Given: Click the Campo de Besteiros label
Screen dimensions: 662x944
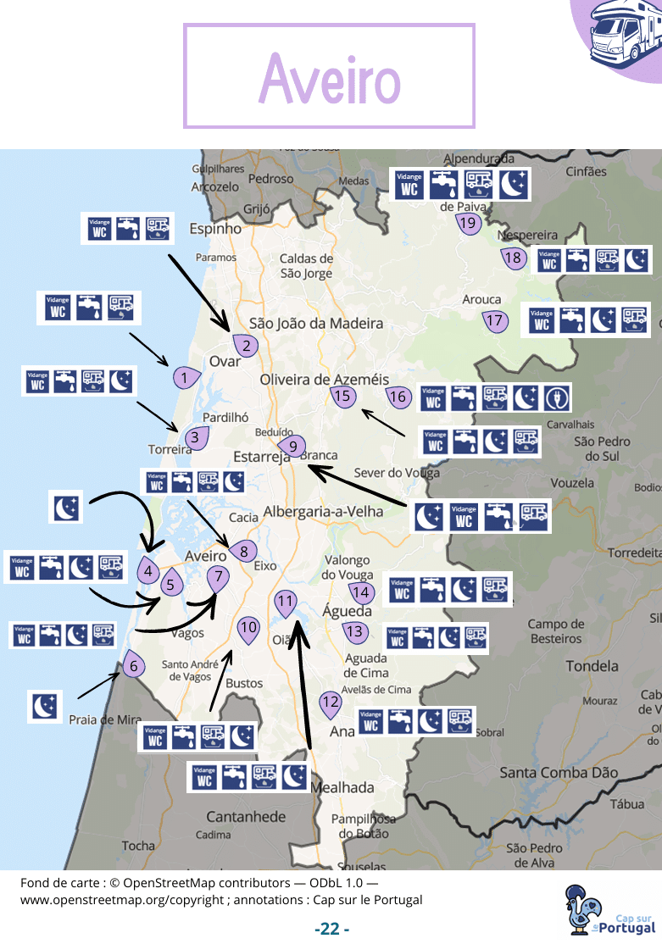Looking at the screenshot, I should 556,631.
